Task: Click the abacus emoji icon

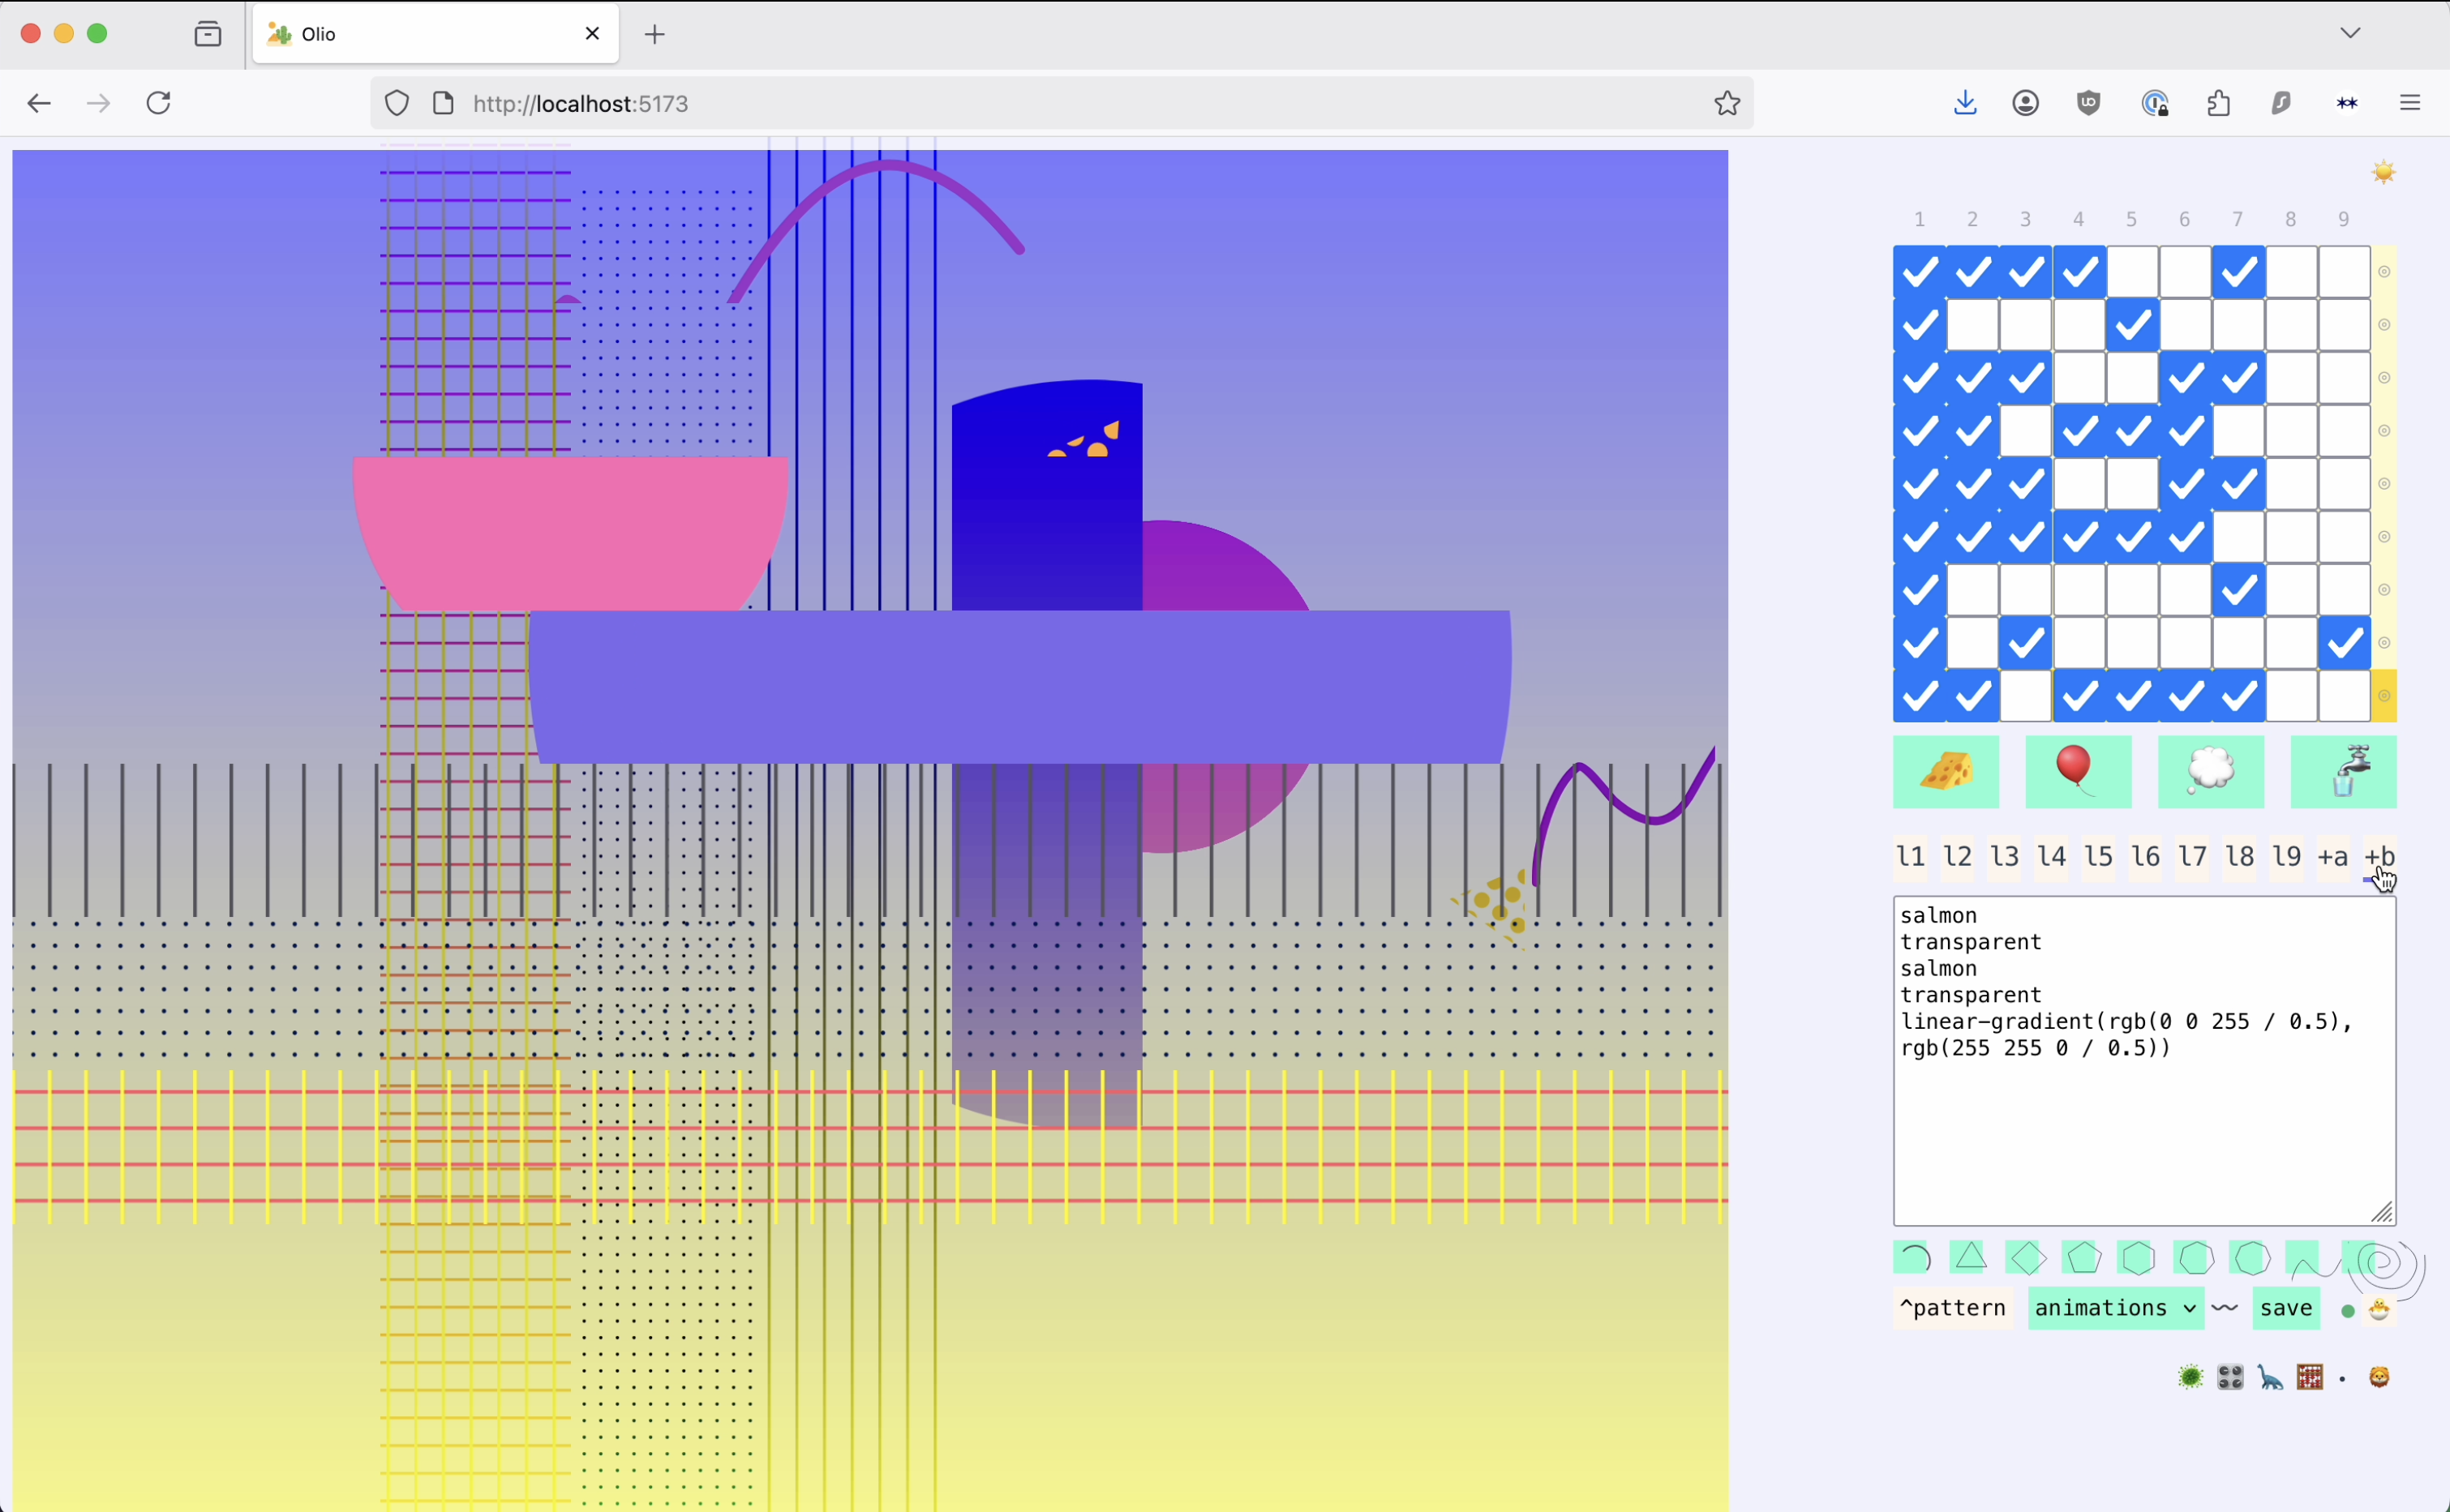Action: point(2309,1378)
